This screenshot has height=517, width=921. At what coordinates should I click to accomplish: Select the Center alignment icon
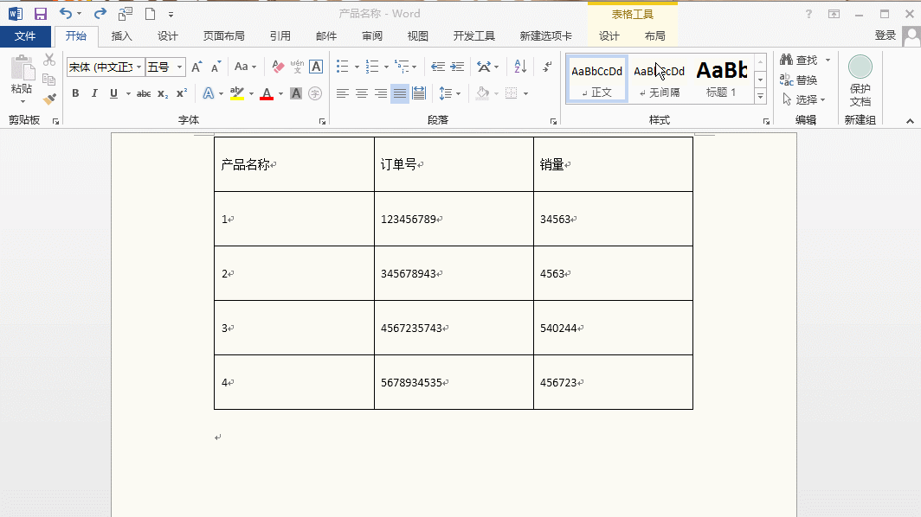click(x=362, y=93)
